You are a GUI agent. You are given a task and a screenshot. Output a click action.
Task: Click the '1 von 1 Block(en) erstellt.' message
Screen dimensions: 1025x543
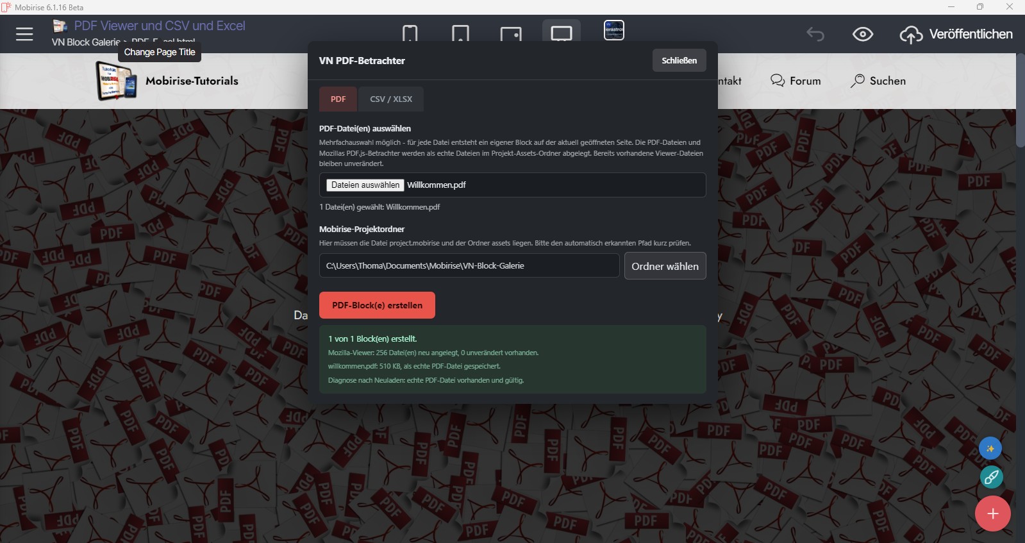pos(372,338)
